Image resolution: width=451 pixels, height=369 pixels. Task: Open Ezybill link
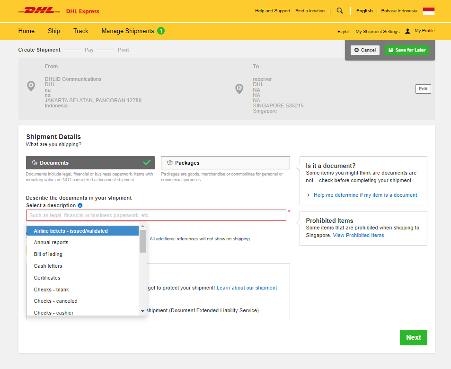click(x=344, y=32)
